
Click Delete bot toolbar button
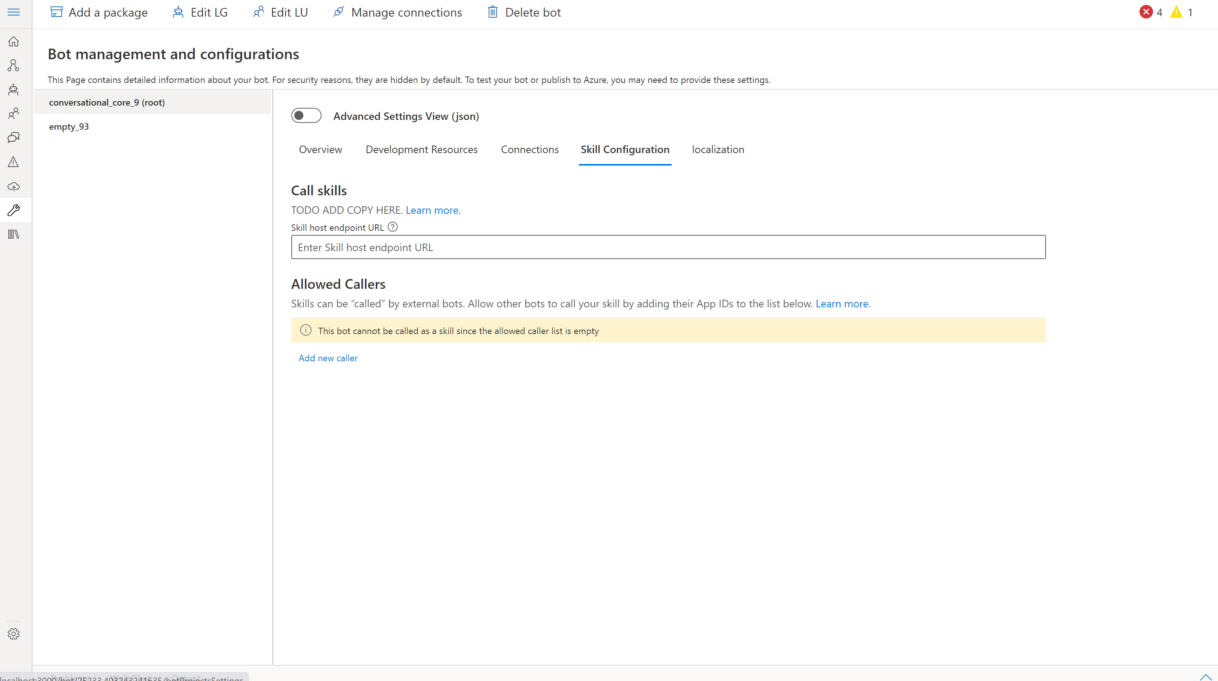[524, 12]
